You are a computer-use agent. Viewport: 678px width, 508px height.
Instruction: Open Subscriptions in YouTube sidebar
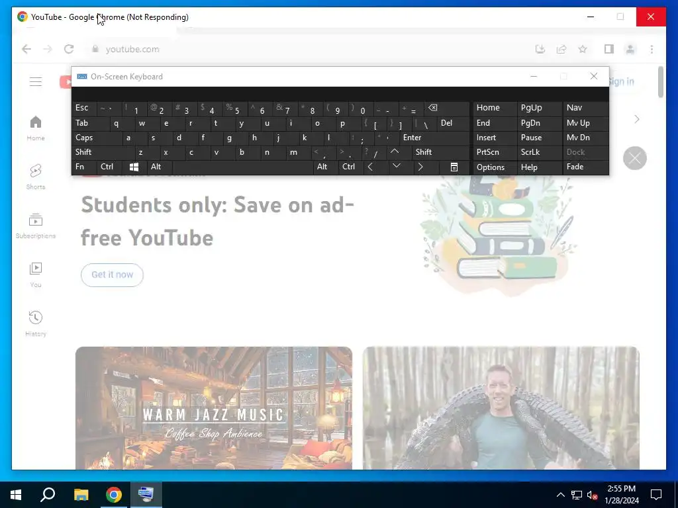point(36,226)
